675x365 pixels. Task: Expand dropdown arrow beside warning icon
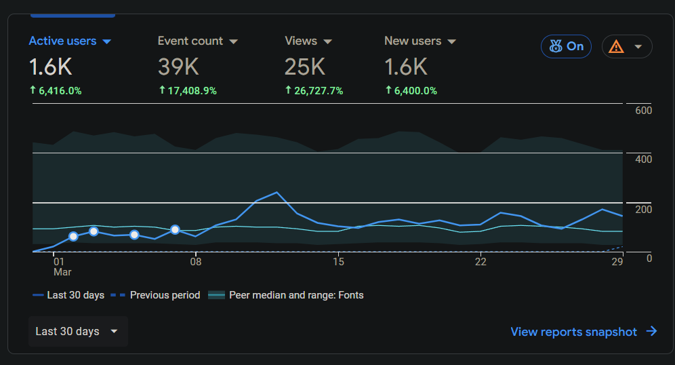point(638,47)
